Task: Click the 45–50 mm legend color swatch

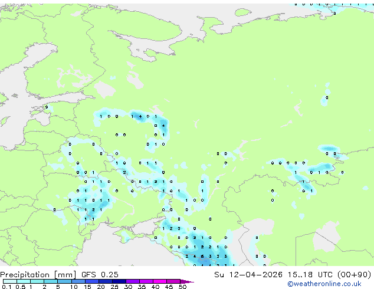Action: [173, 281]
